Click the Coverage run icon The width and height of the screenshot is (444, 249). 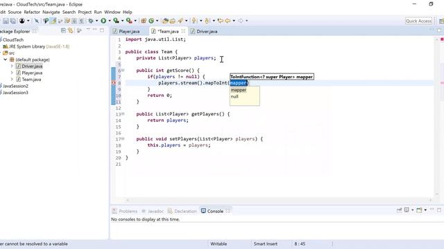(116, 21)
